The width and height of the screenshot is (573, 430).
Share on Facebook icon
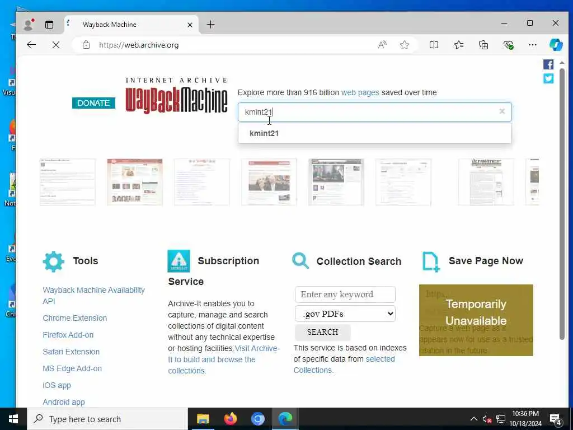548,65
